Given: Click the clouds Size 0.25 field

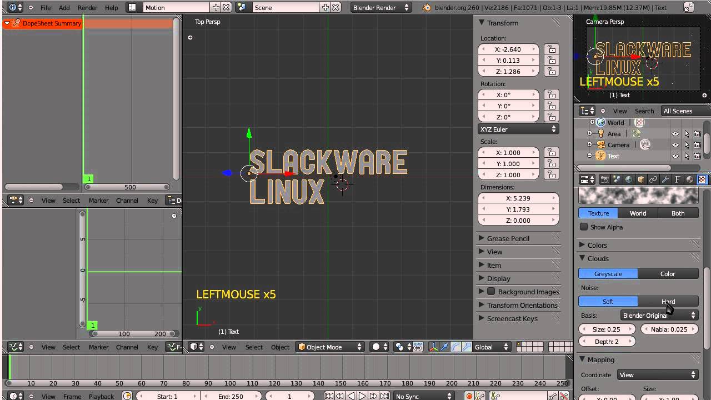Looking at the screenshot, I should [x=608, y=329].
